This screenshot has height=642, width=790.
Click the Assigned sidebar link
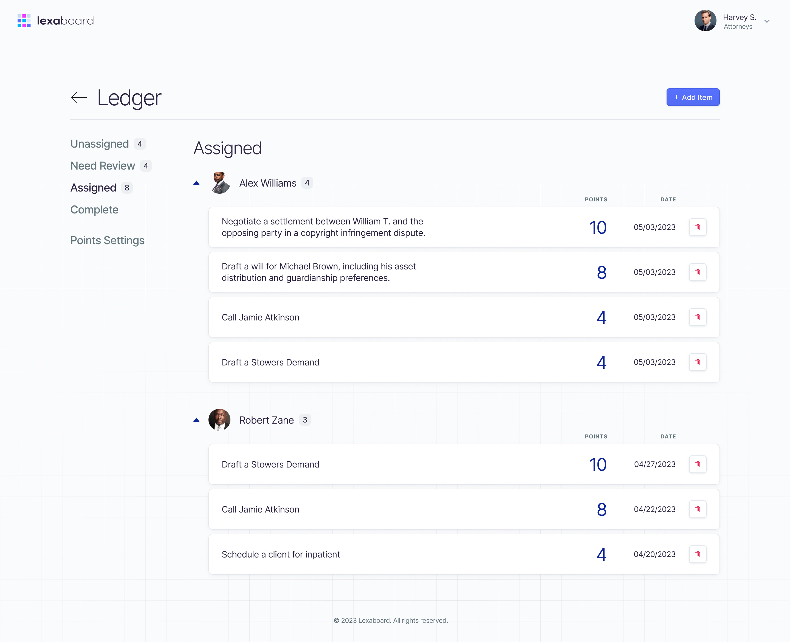tap(93, 187)
